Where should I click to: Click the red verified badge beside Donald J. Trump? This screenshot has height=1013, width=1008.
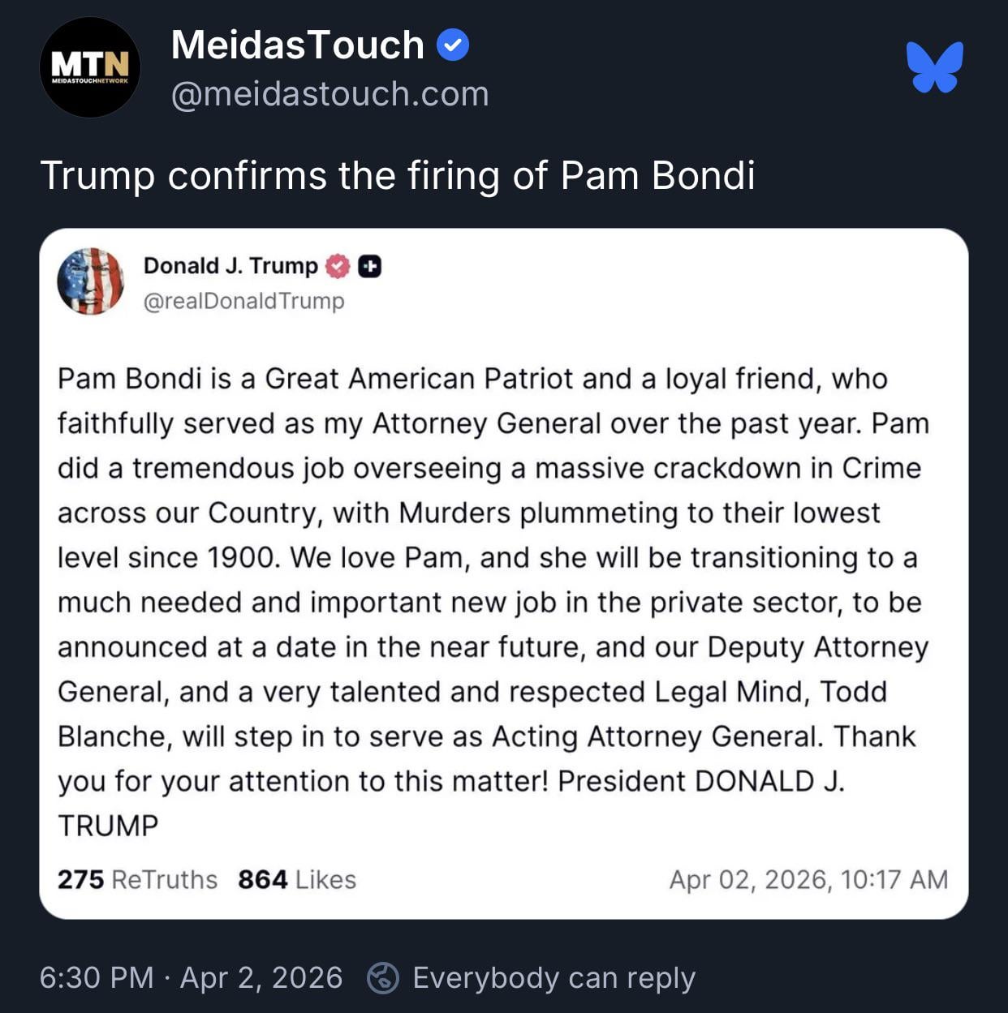(338, 266)
